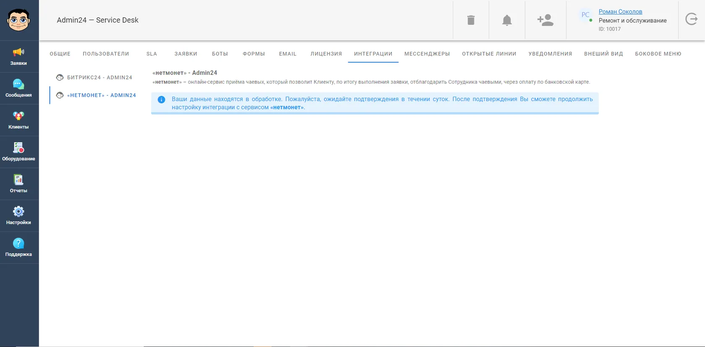Switch to the Уведомления tab
The image size is (705, 347).
click(x=550, y=54)
